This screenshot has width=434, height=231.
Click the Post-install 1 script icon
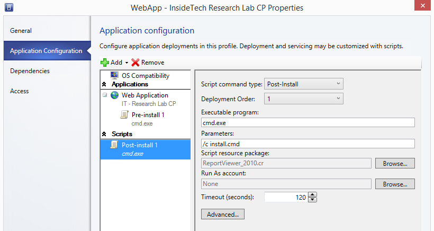click(x=114, y=145)
